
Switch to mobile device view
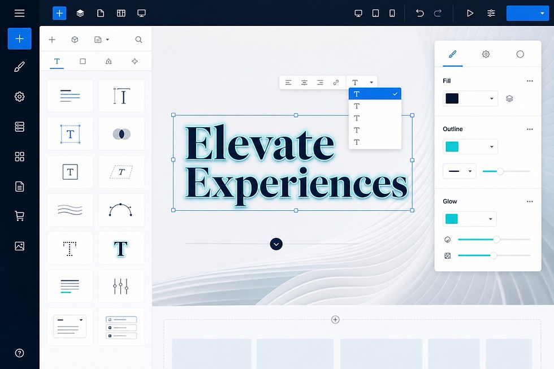pos(392,14)
